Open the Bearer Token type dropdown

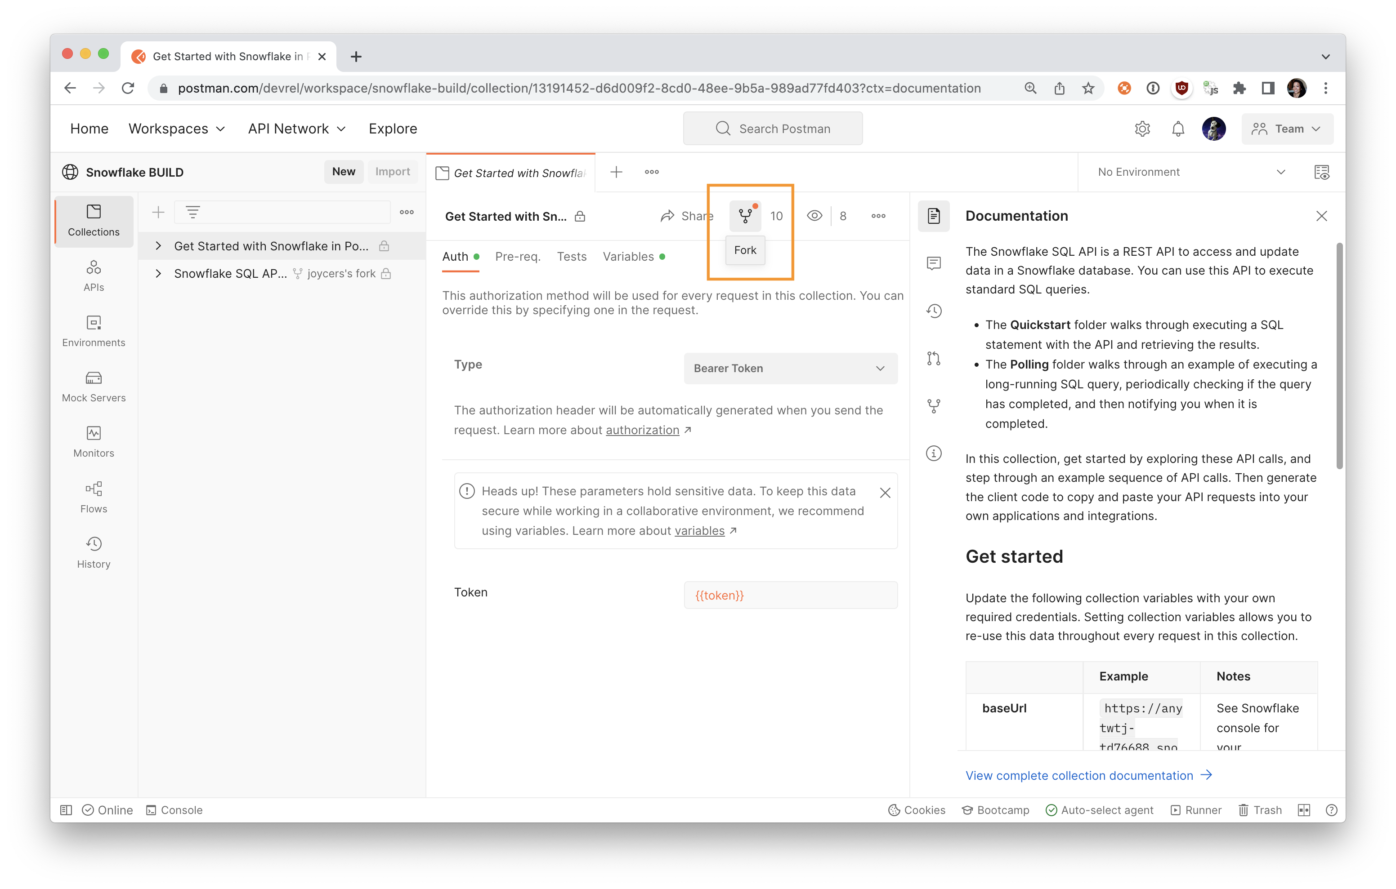(x=790, y=369)
